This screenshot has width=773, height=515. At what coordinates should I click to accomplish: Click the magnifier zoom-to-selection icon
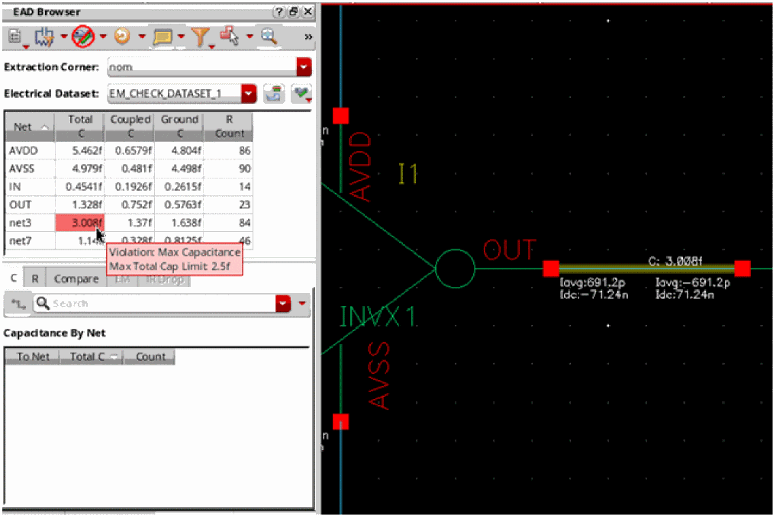point(268,36)
